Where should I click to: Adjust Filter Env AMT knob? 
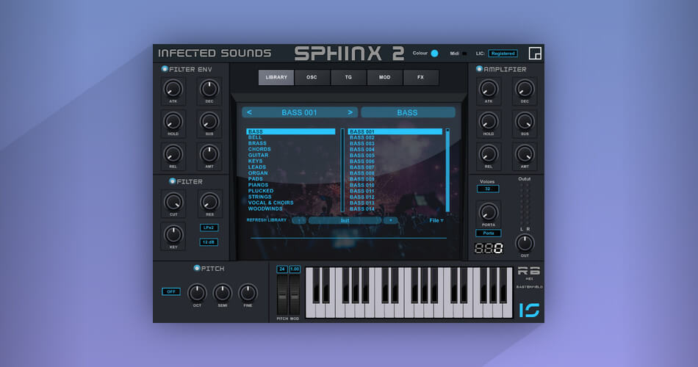point(209,154)
